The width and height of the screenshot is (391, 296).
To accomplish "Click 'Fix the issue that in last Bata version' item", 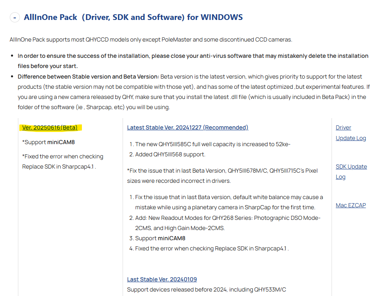I will click(229, 202).
